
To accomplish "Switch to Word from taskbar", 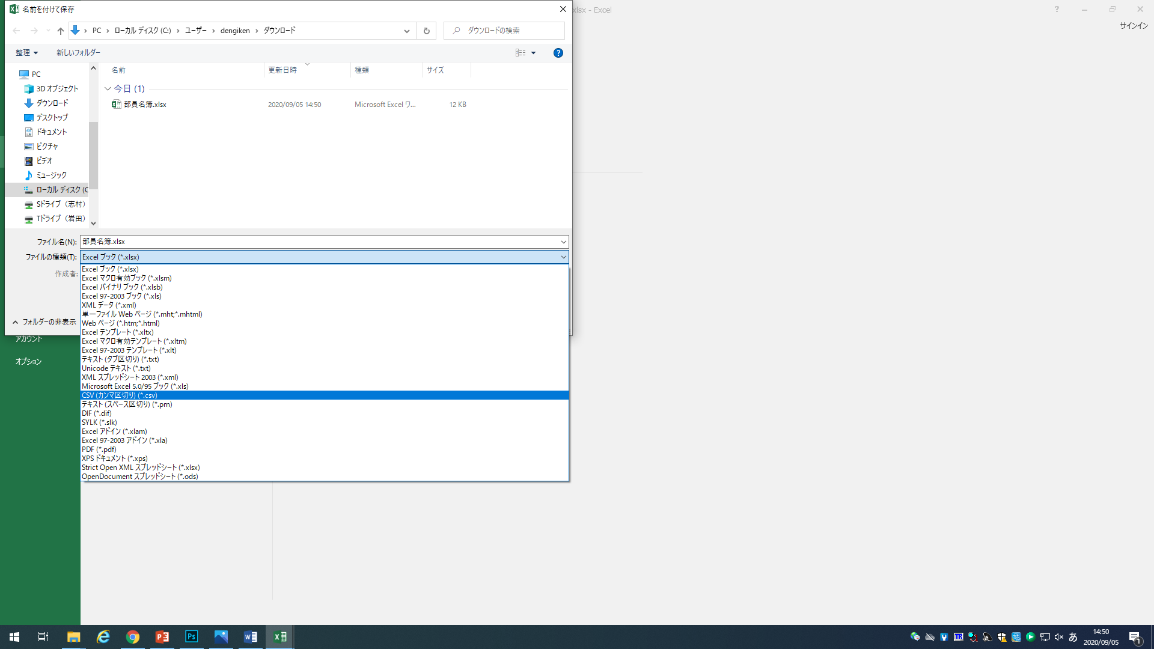I will [x=250, y=637].
